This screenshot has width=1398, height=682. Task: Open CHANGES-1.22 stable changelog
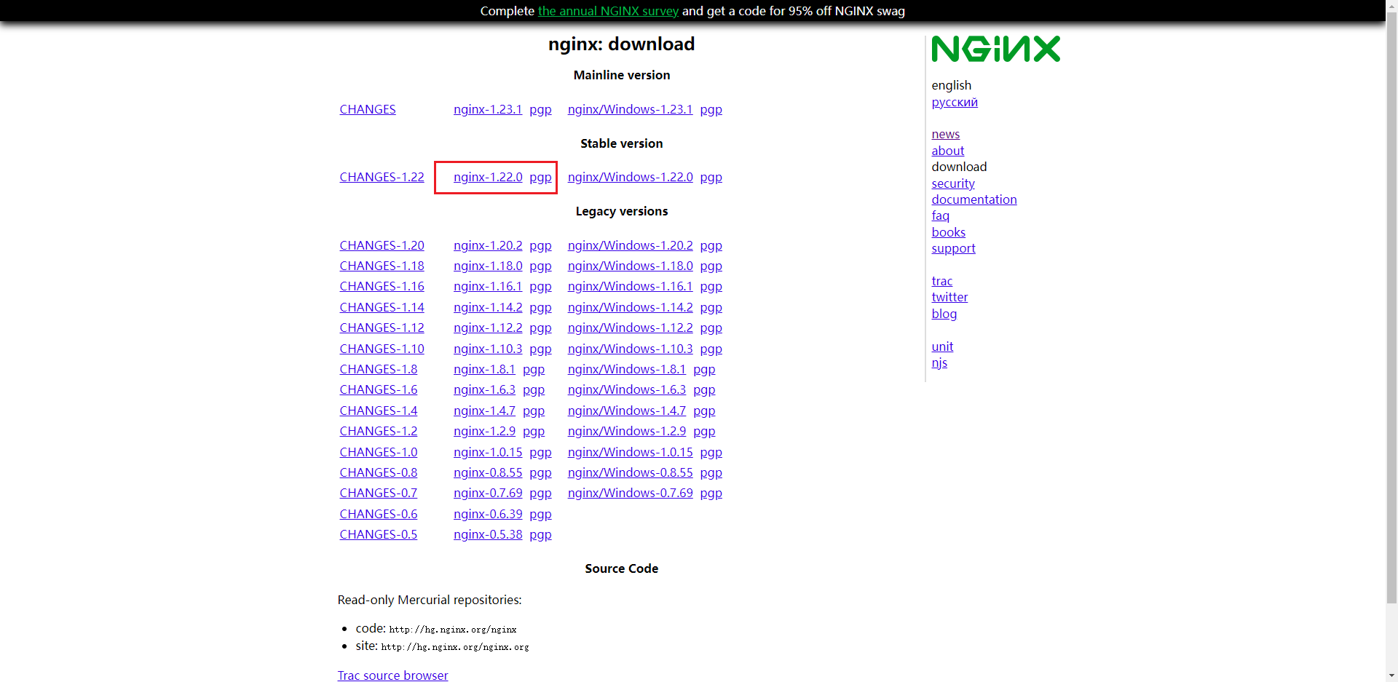[x=382, y=177]
